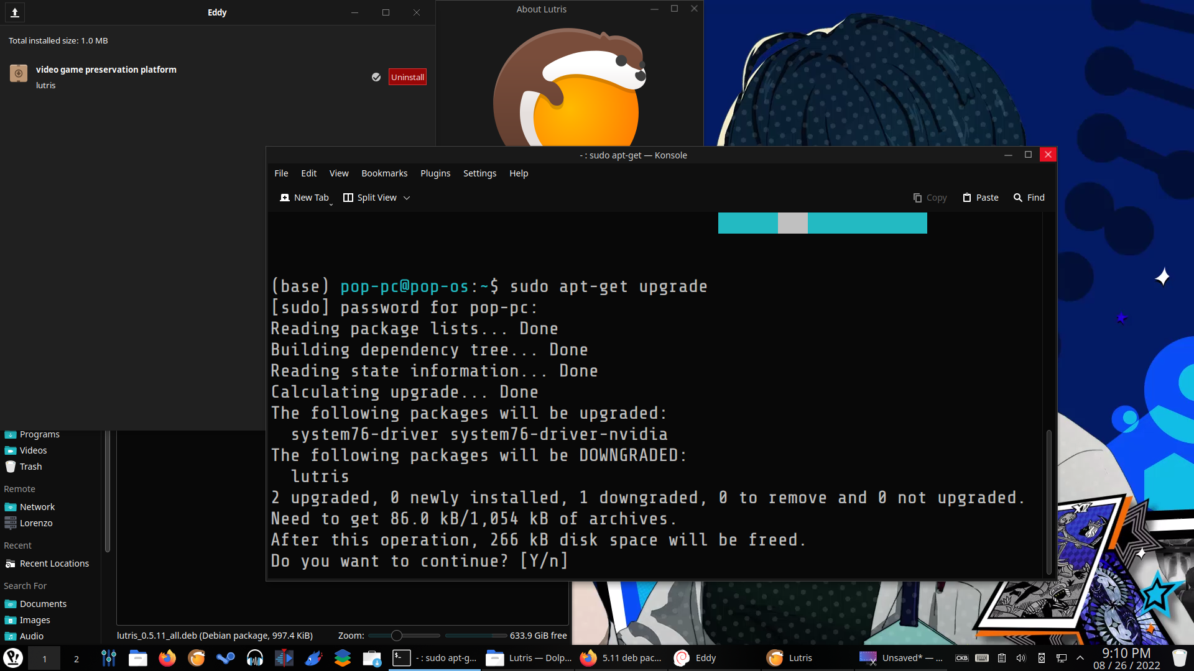The width and height of the screenshot is (1194, 671).
Task: Open the Plugins menu in Konsole
Action: [435, 173]
